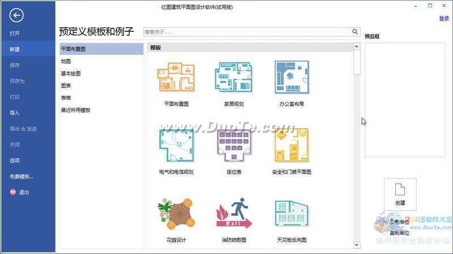The image size is (453, 254).
Task: Select the 电气和电信规划 template icon
Action: 176,145
